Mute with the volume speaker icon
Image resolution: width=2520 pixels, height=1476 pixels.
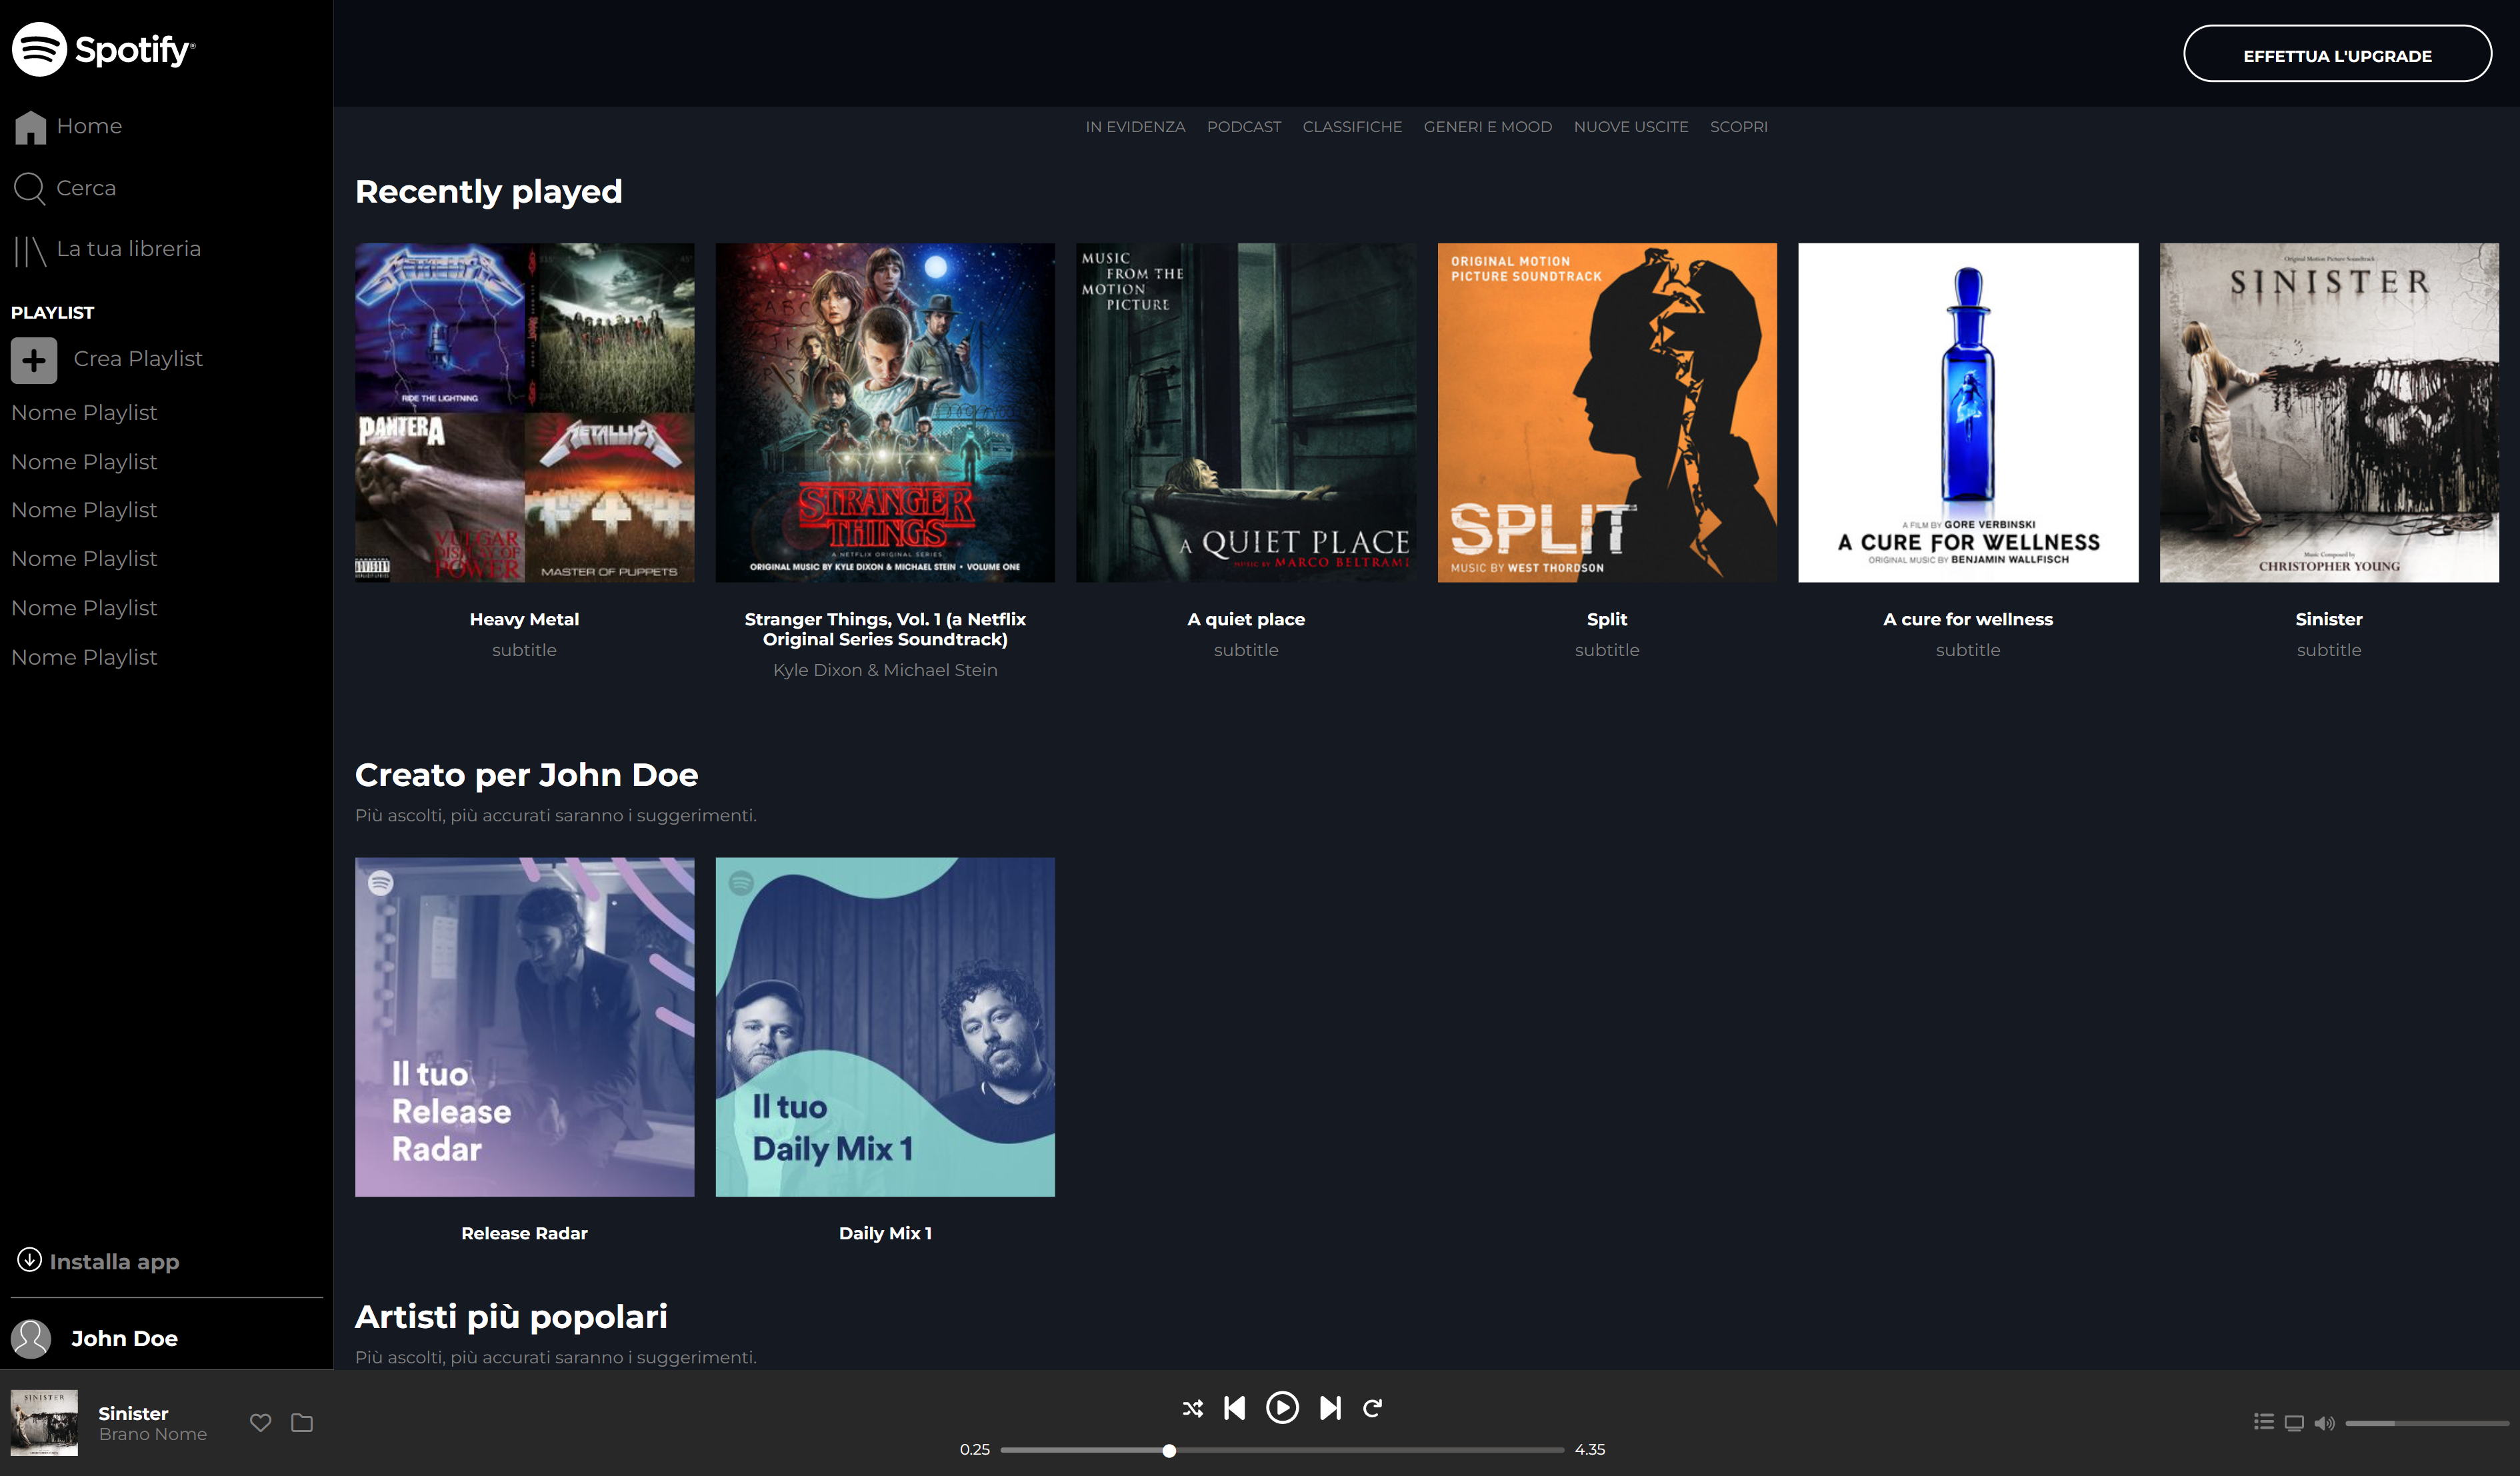pyautogui.click(x=2324, y=1423)
